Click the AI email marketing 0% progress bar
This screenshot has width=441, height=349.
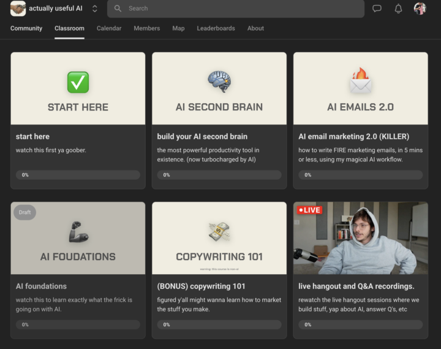(x=361, y=175)
